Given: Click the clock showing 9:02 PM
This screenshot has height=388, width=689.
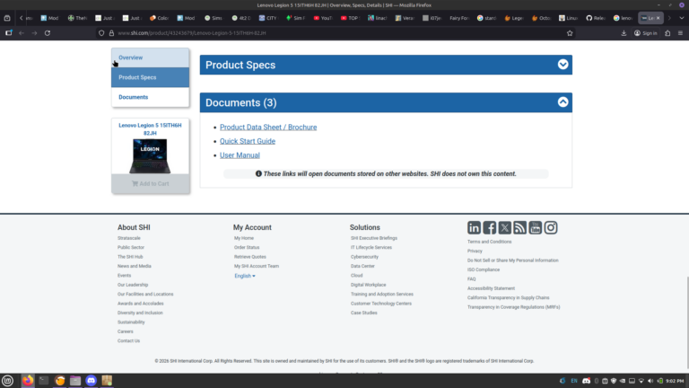Looking at the screenshot, I should tap(675, 381).
